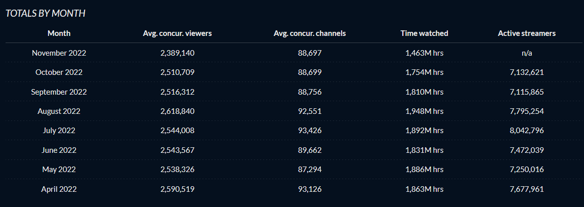
Task: Click the 93,426 channels value for July
Action: pos(310,130)
